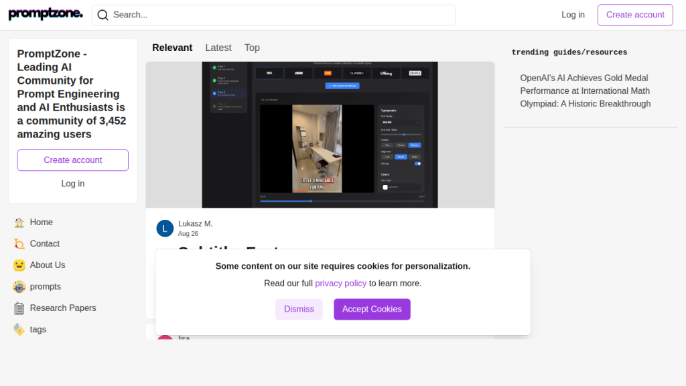
Task: Click the Contact sidebar icon
Action: [x=19, y=244]
